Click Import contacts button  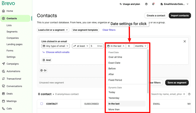(x=180, y=15)
